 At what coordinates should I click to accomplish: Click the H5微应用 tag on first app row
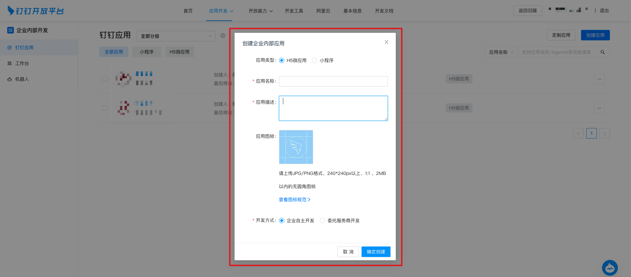click(x=459, y=79)
